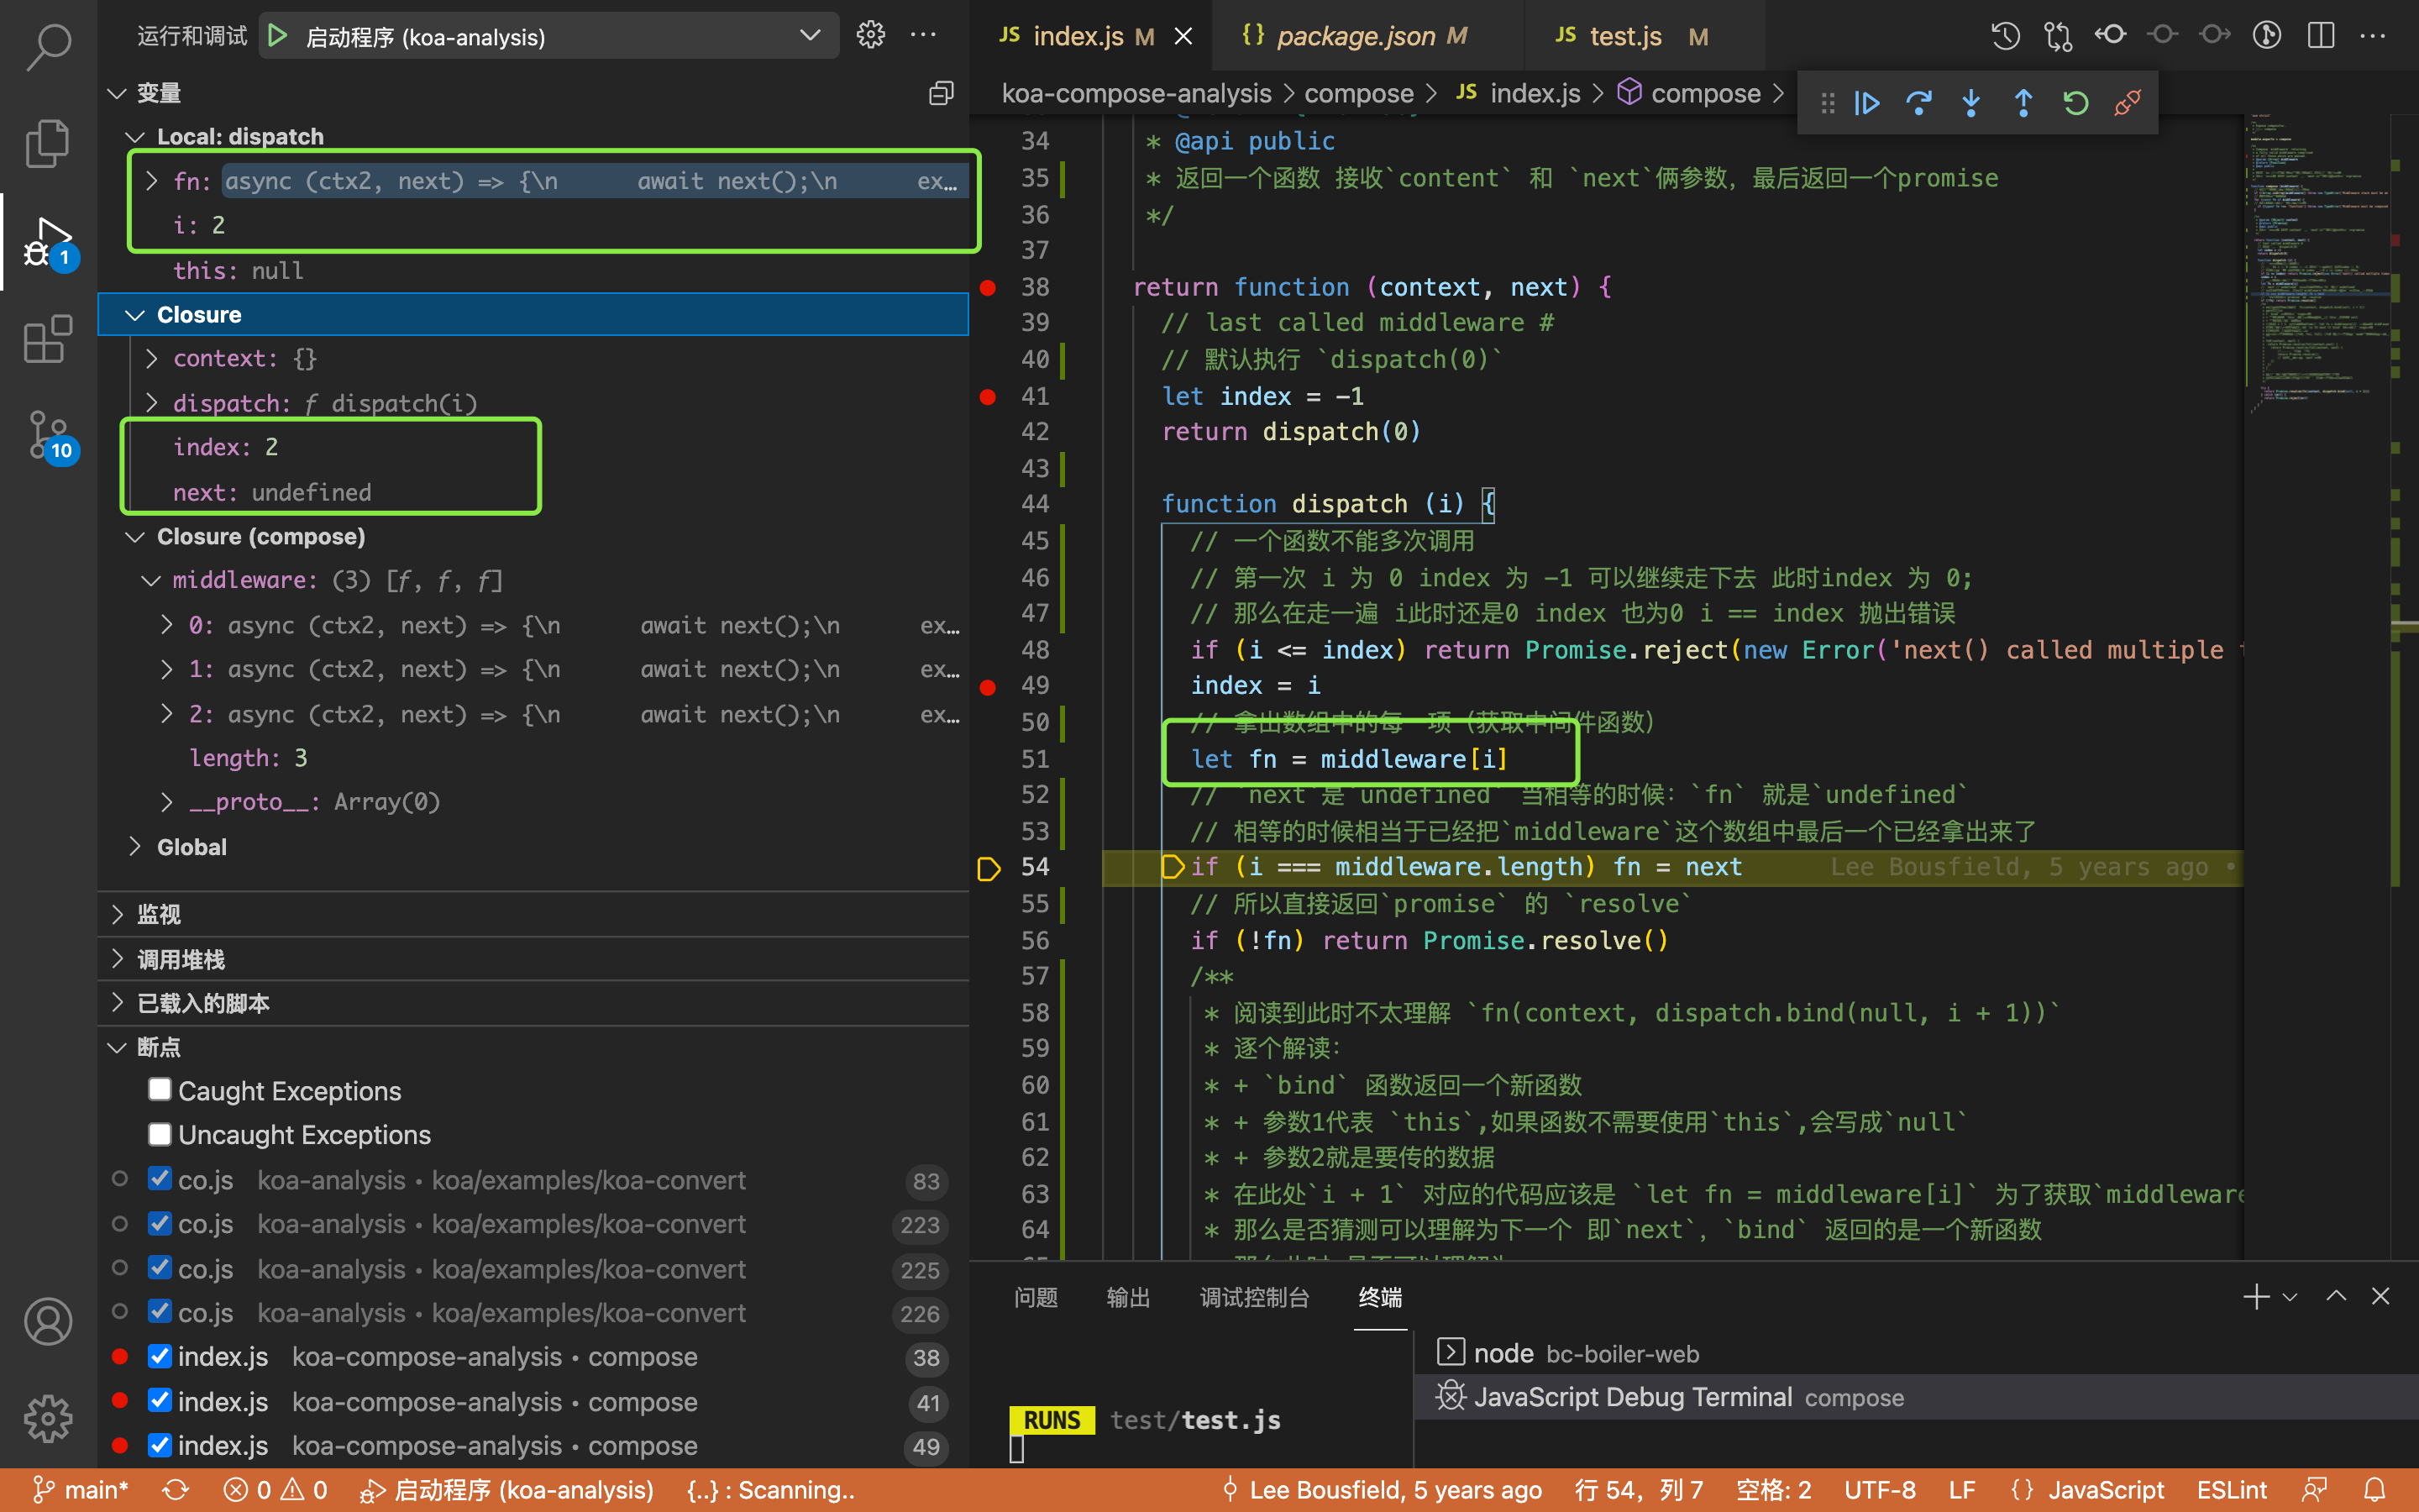2419x1512 pixels.
Task: Open launch.json with debug gear icon
Action: click(871, 36)
